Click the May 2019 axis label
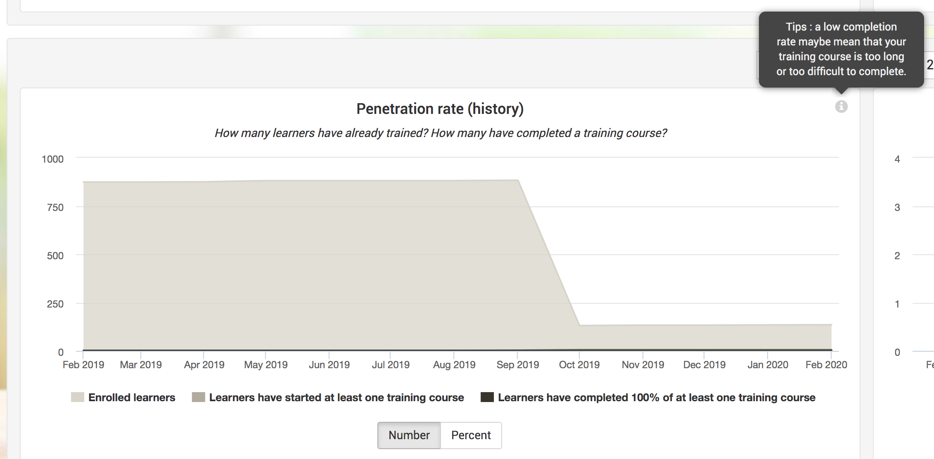934x459 pixels. pos(266,365)
